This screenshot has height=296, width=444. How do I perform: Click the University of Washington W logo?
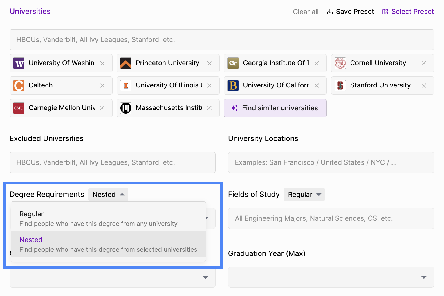point(19,63)
